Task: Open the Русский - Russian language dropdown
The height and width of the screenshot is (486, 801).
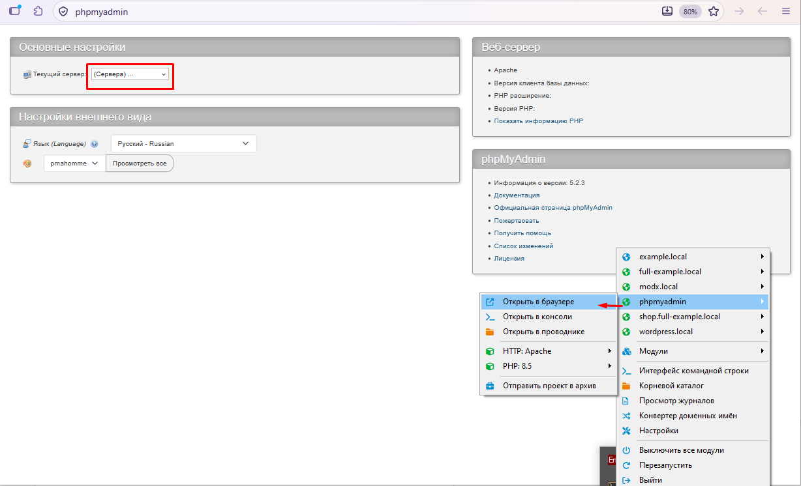Action: (x=183, y=143)
